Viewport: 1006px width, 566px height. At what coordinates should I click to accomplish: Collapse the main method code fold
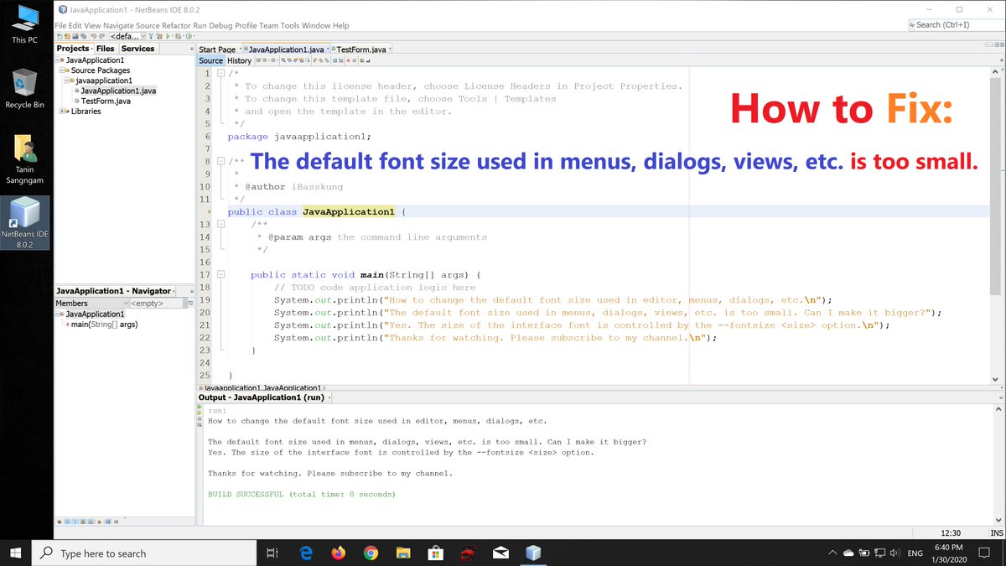click(x=220, y=275)
